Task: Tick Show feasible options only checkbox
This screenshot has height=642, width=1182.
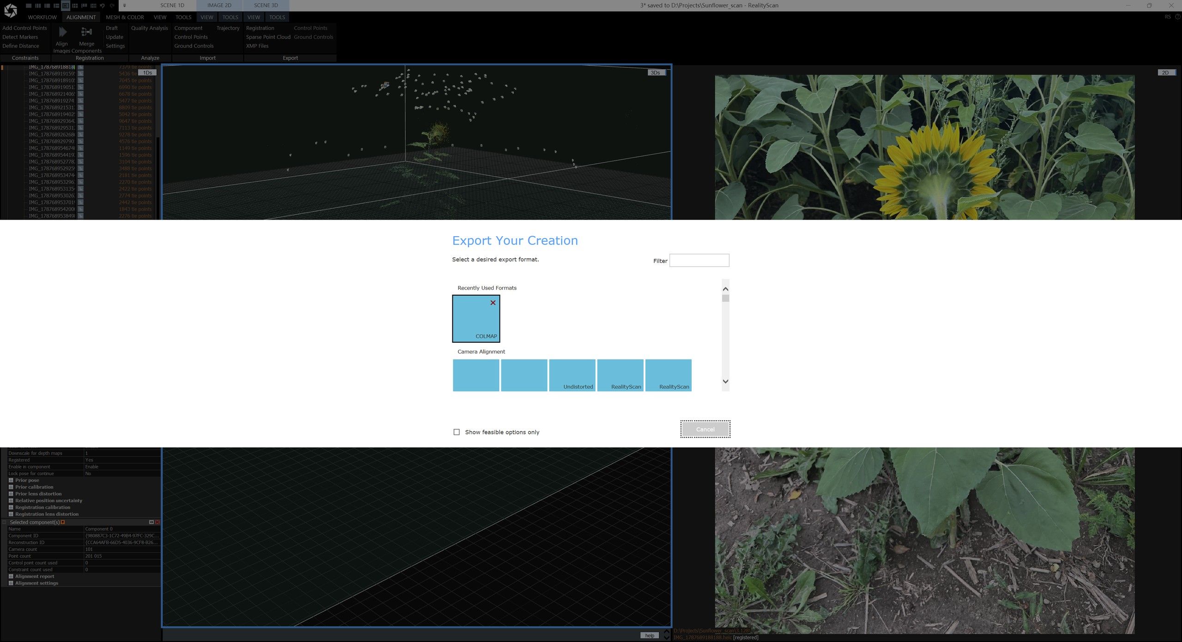Action: click(x=457, y=432)
